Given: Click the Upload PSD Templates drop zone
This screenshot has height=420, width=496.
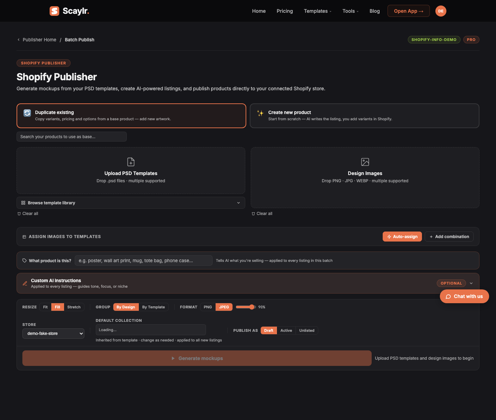Looking at the screenshot, I should click(x=131, y=171).
